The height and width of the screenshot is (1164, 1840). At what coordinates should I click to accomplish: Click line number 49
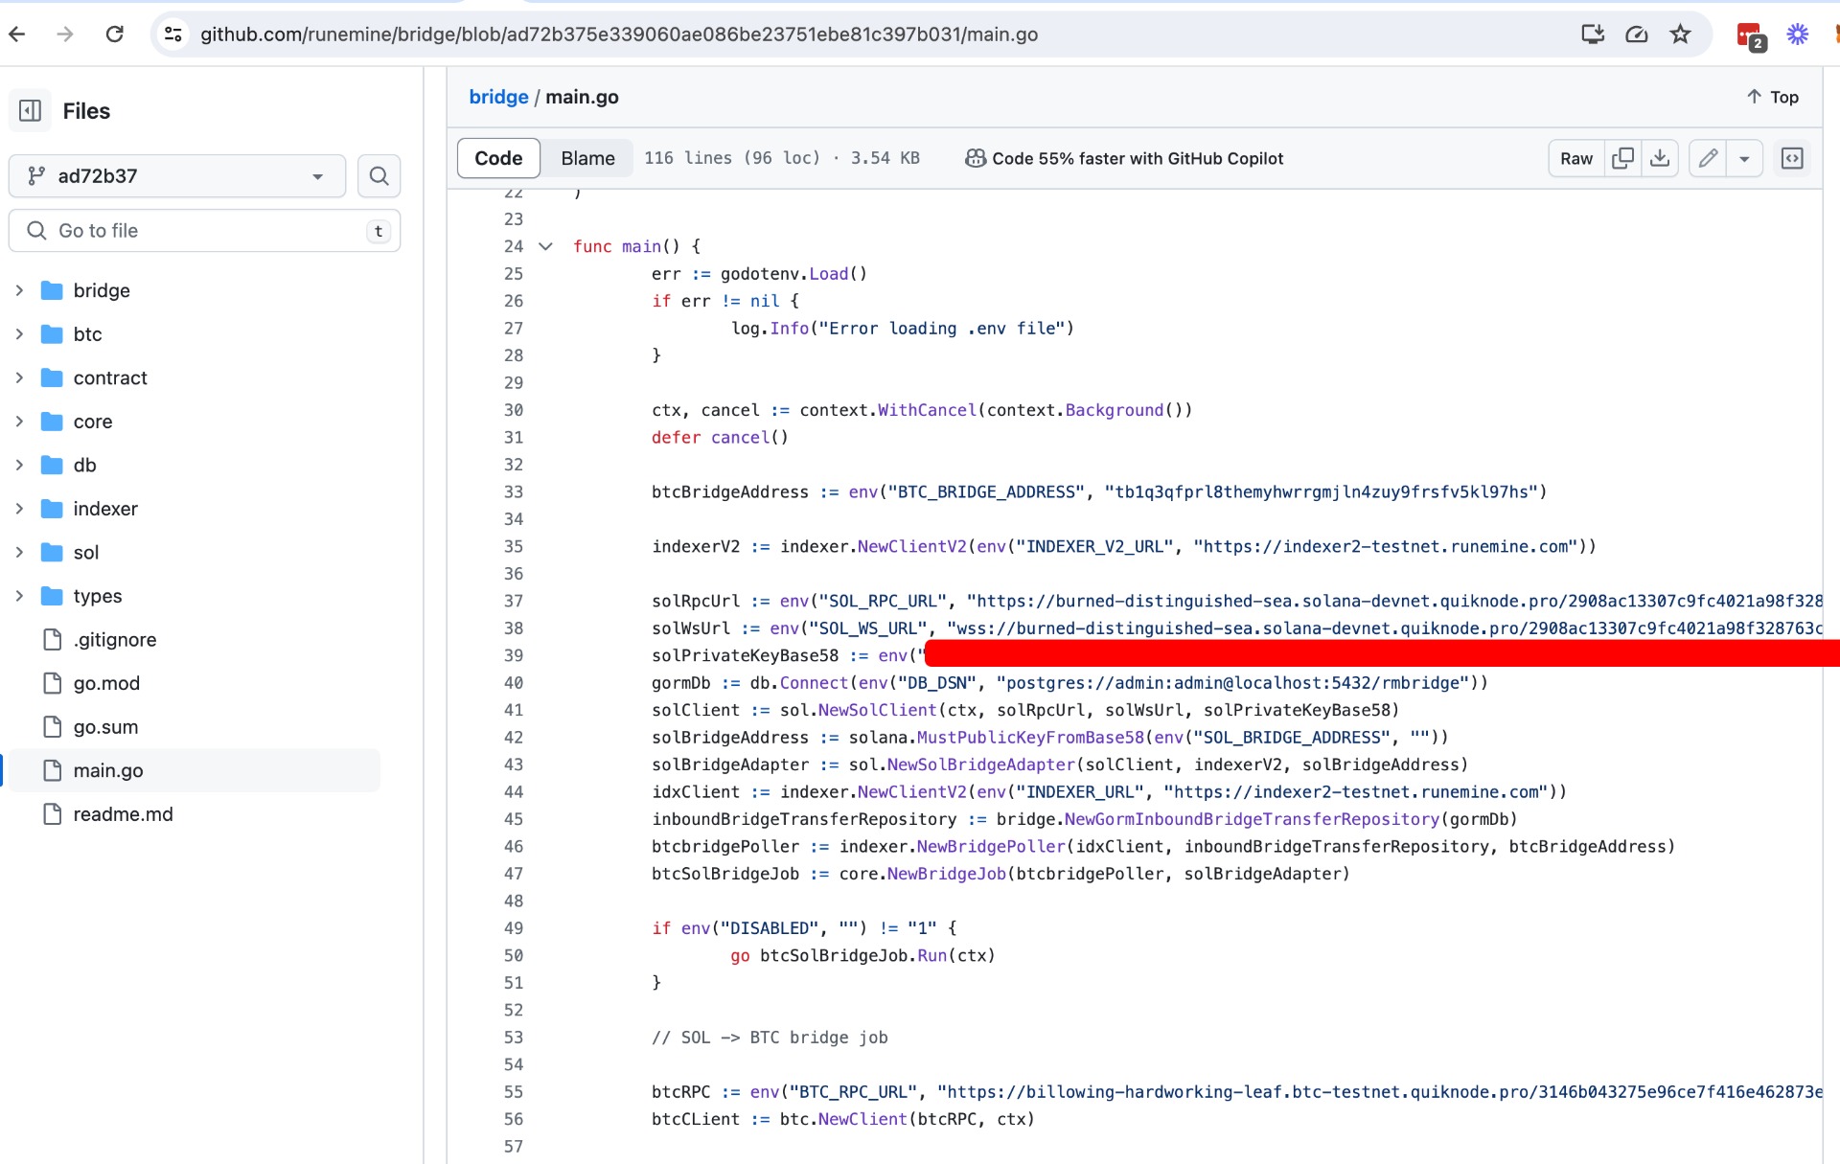click(x=514, y=928)
